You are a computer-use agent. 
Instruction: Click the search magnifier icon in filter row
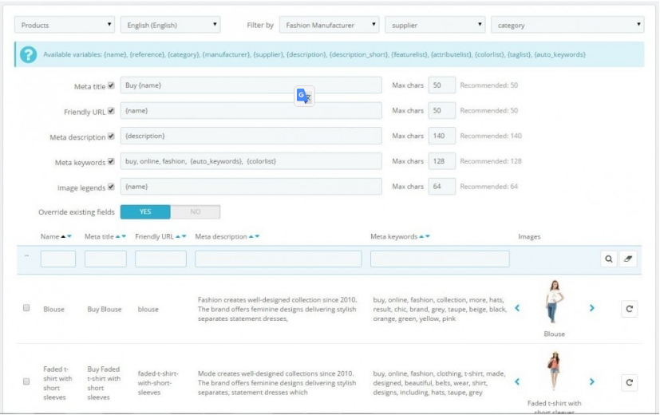coord(610,259)
